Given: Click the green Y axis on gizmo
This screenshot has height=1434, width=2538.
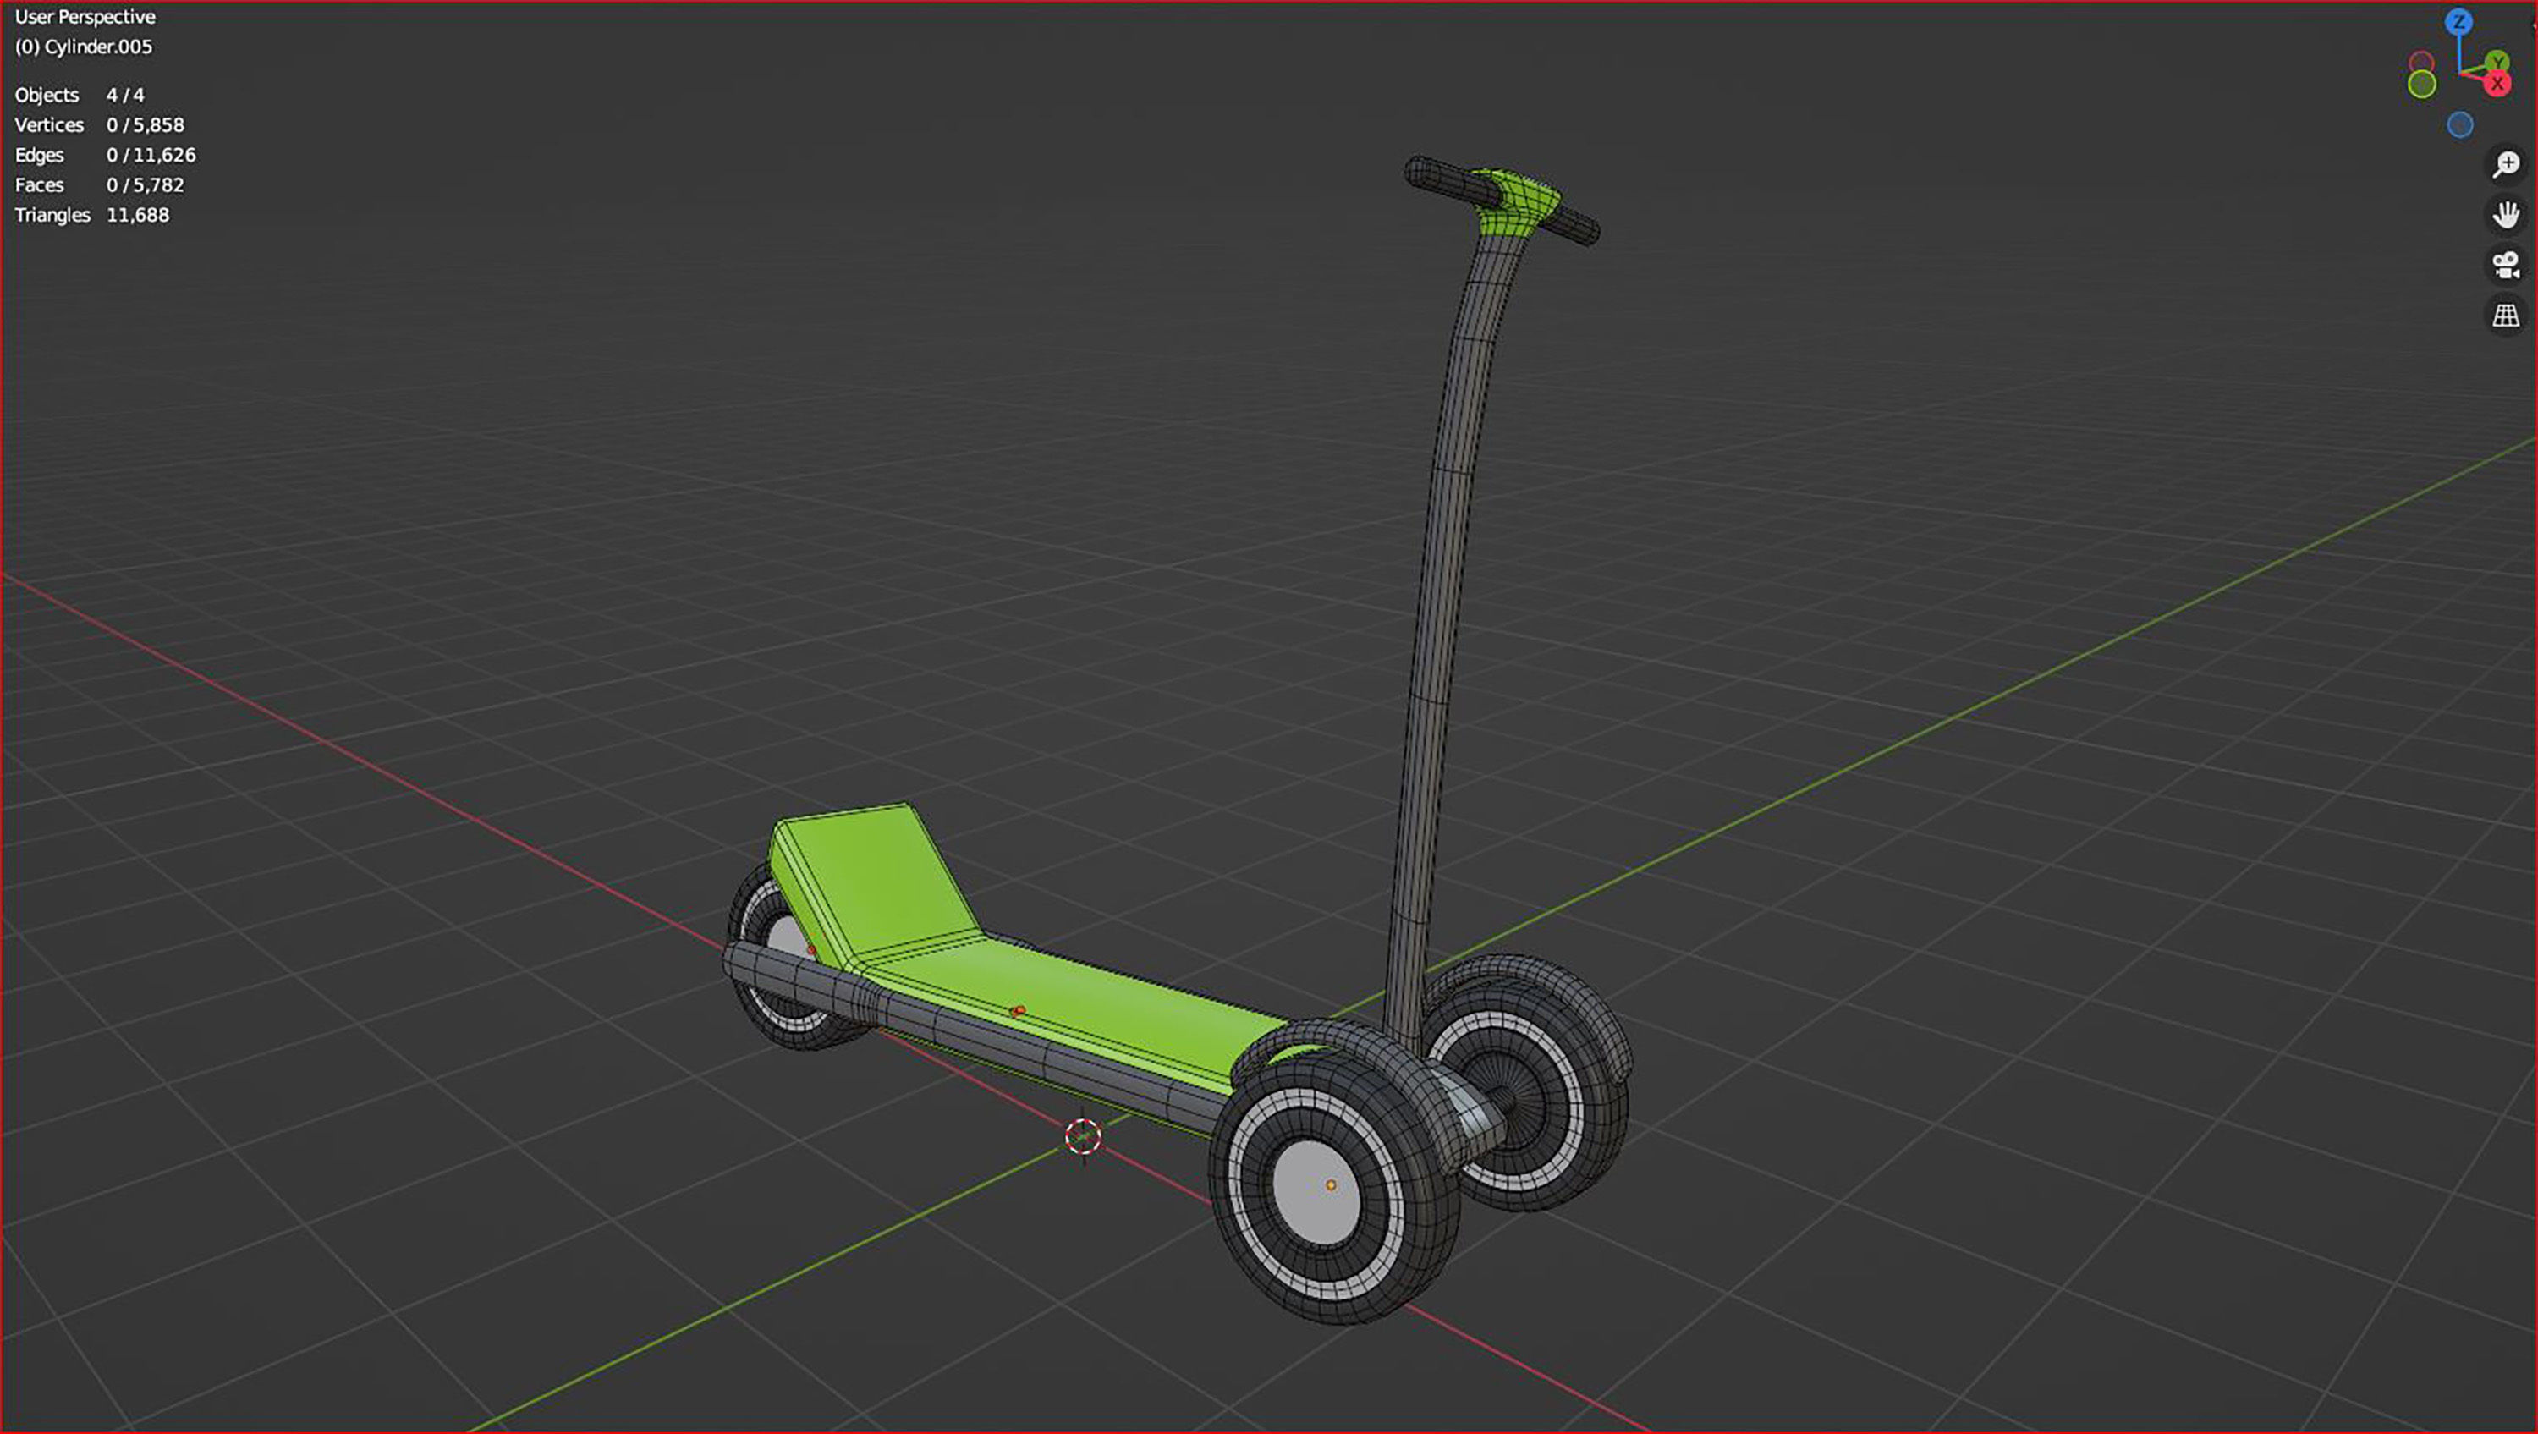Looking at the screenshot, I should click(2497, 63).
